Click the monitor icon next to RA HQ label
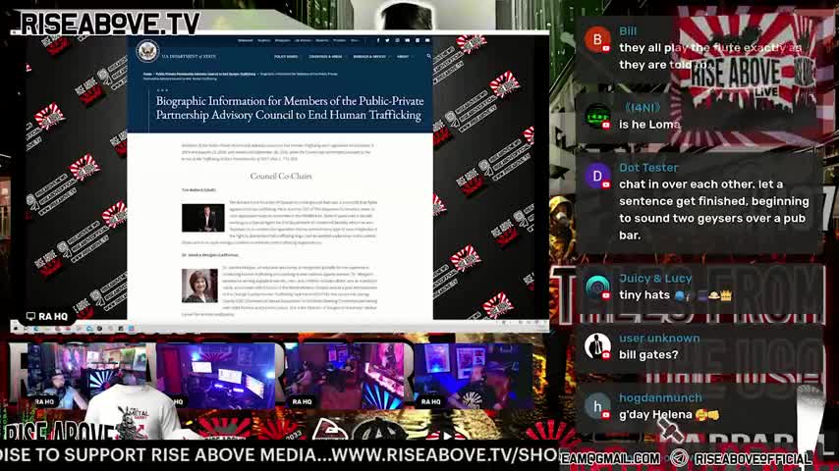The width and height of the screenshot is (839, 471). pyautogui.click(x=30, y=317)
